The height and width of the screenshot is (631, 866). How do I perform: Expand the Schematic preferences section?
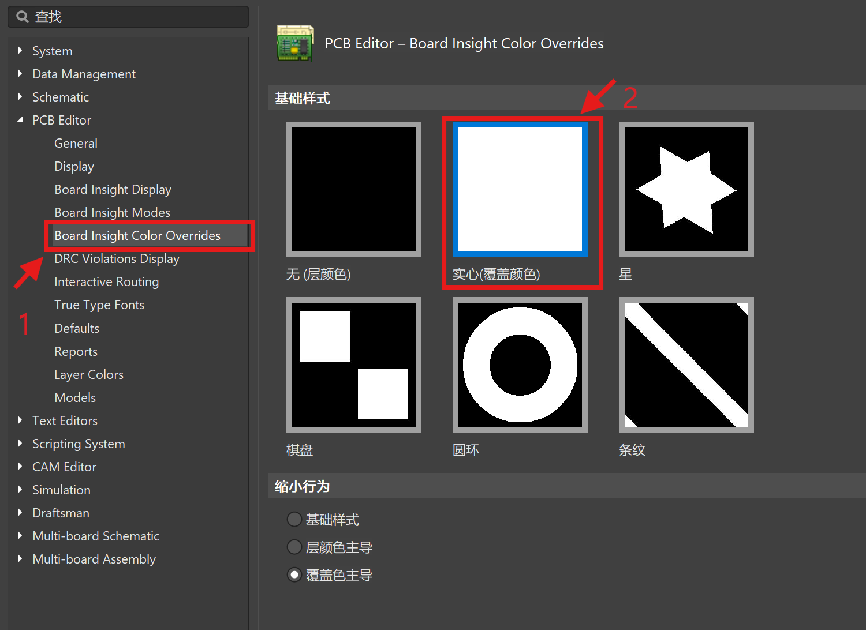(20, 97)
